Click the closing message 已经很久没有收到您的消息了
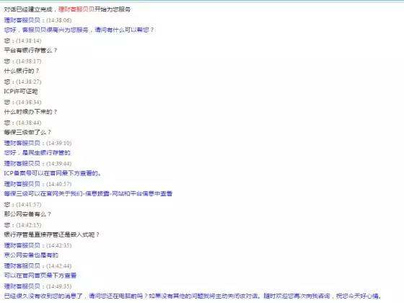 pos(193,296)
